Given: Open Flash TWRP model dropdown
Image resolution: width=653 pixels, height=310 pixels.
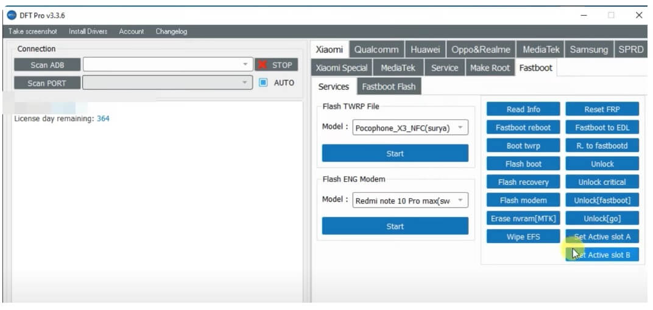Looking at the screenshot, I should click(x=461, y=128).
